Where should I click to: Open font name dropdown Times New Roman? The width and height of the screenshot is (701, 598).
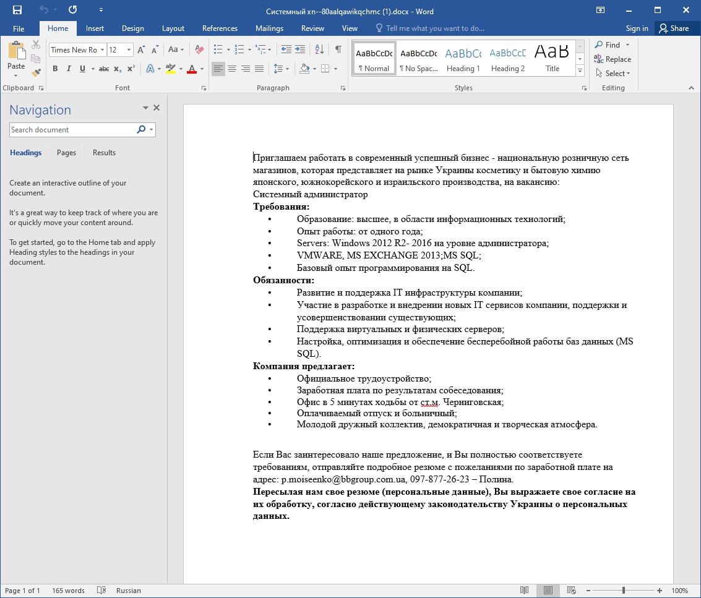(x=102, y=49)
